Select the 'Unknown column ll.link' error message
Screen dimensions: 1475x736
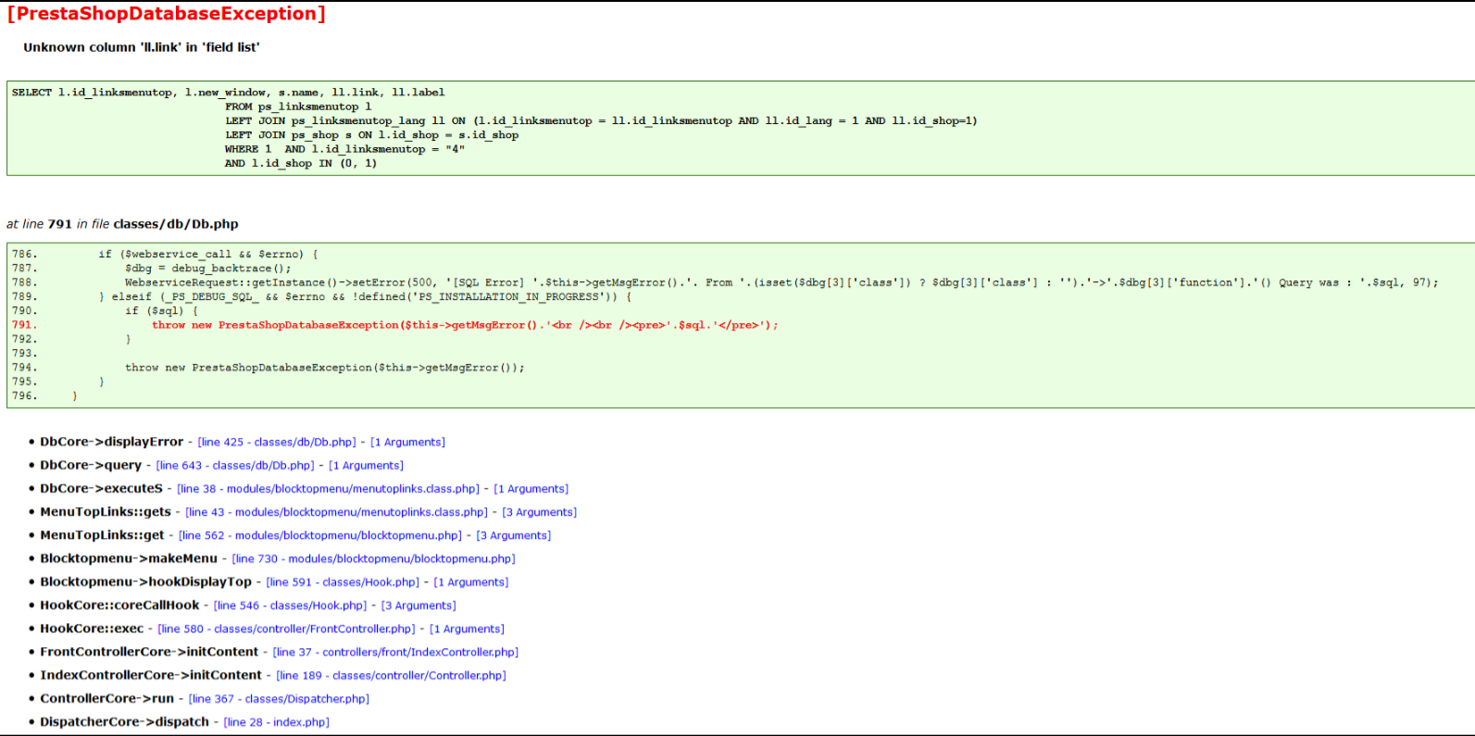[x=142, y=47]
